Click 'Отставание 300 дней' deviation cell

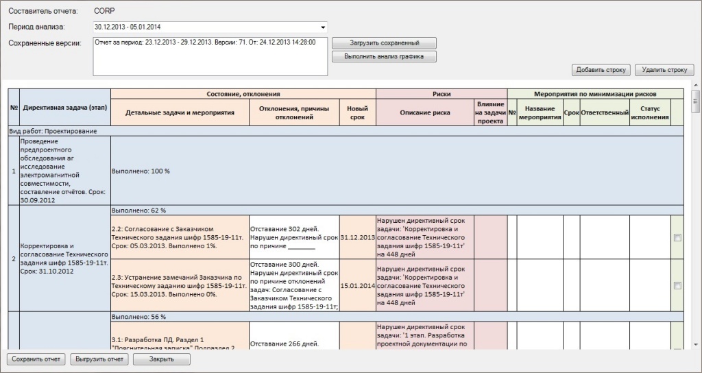(x=294, y=286)
